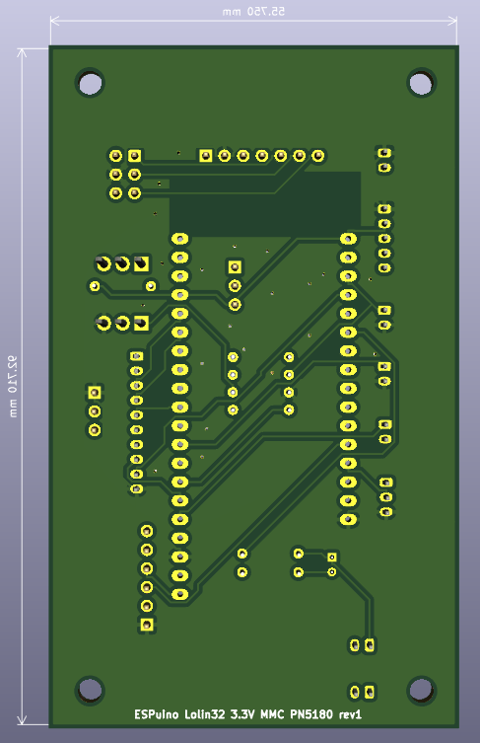
Task: Select square pad of the seven-pin top header
Action: click(x=205, y=156)
